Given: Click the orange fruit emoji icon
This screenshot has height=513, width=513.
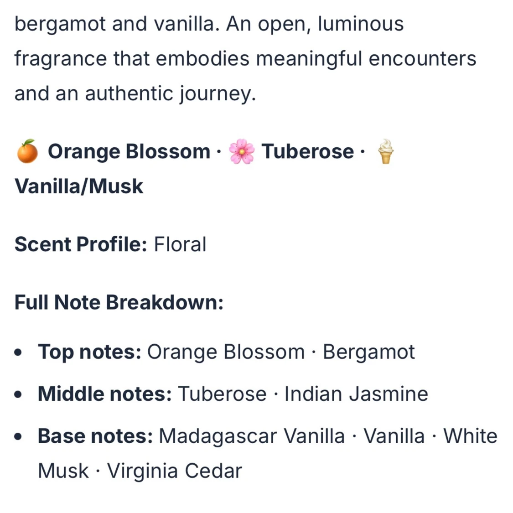Looking at the screenshot, I should pos(27,151).
